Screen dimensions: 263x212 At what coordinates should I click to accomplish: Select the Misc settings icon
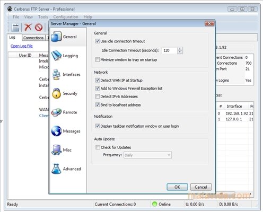point(56,150)
